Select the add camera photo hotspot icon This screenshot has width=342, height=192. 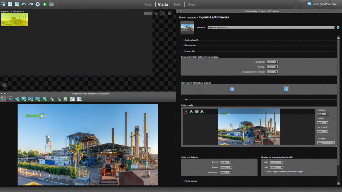pos(24,99)
